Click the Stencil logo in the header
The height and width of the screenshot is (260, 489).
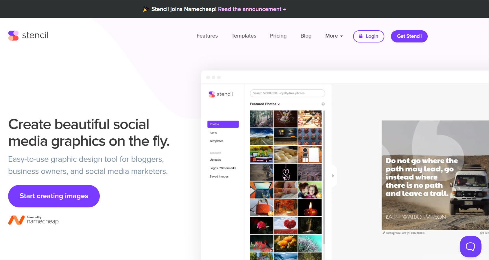(28, 36)
